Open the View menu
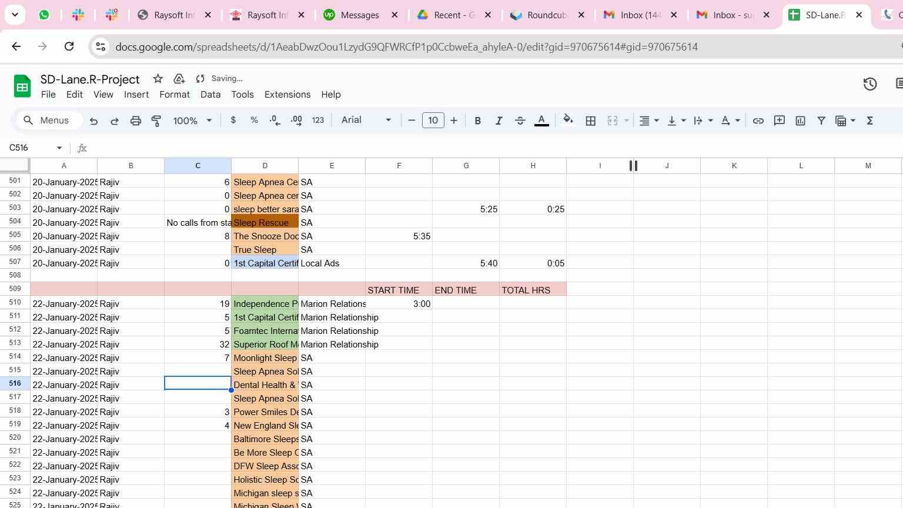Screen dimensions: 903x508 (x=103, y=95)
